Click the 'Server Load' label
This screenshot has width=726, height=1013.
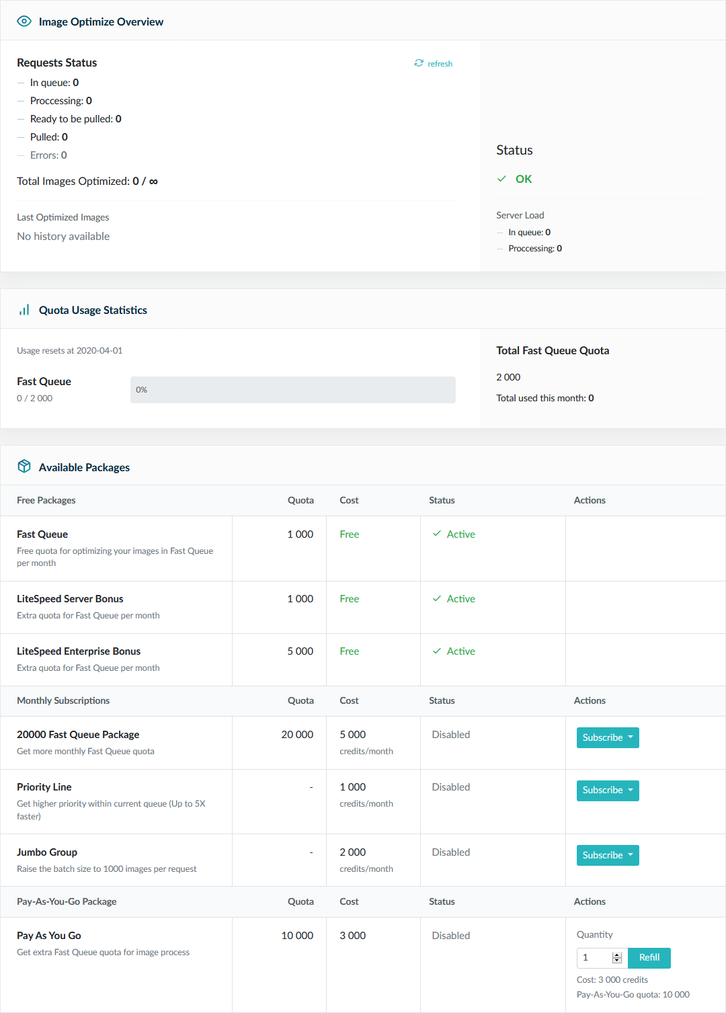(x=520, y=215)
